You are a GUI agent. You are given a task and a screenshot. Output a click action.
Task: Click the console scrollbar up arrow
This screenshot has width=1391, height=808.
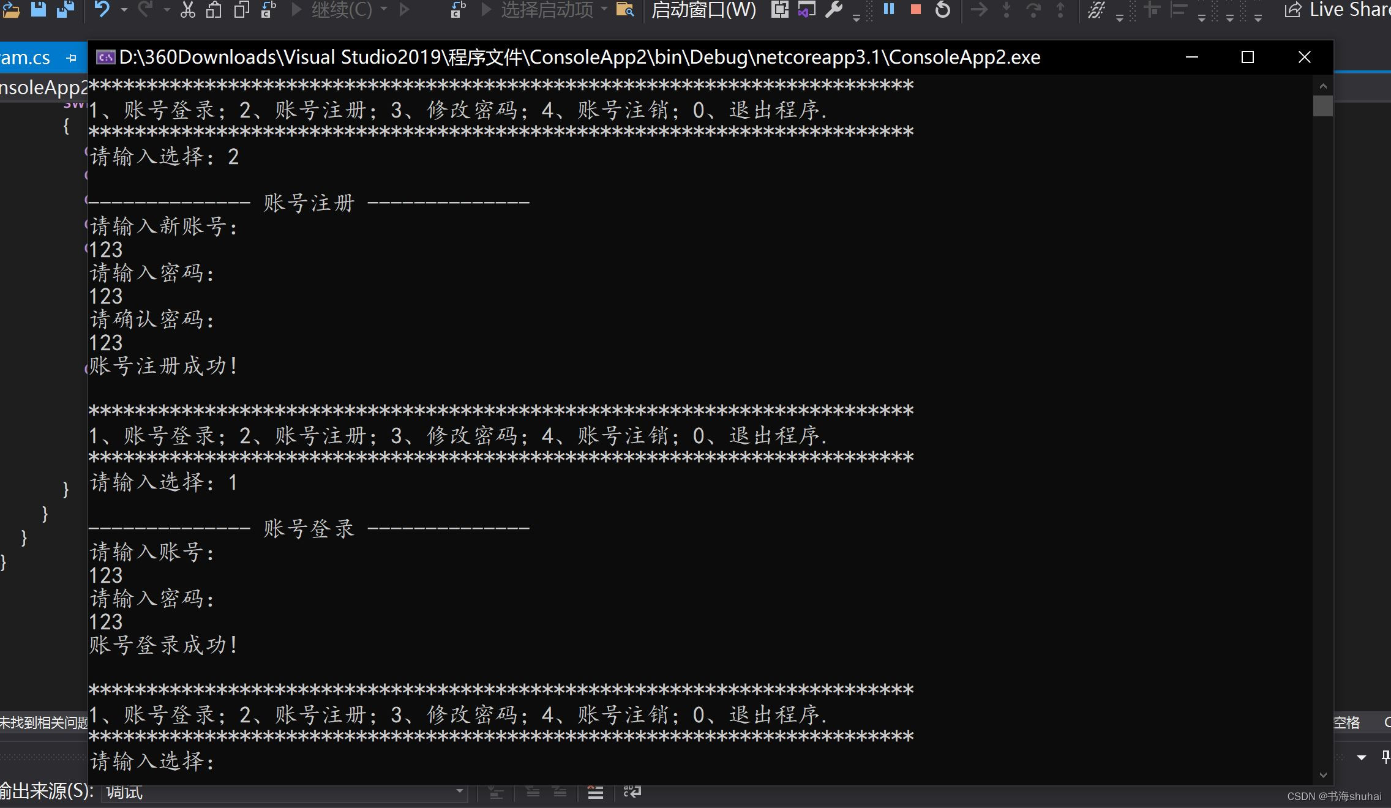click(1323, 86)
